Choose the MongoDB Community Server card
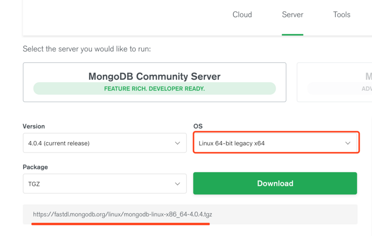 (154, 82)
